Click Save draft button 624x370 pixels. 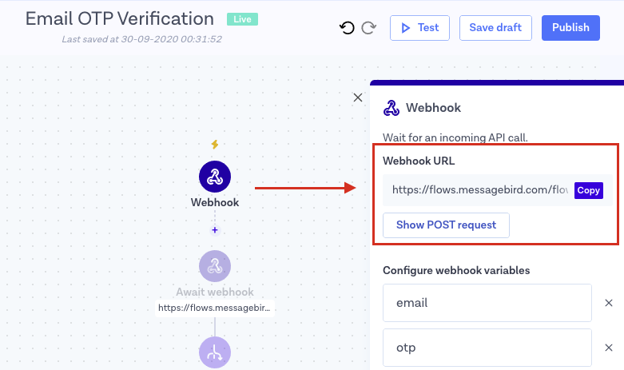(x=495, y=28)
